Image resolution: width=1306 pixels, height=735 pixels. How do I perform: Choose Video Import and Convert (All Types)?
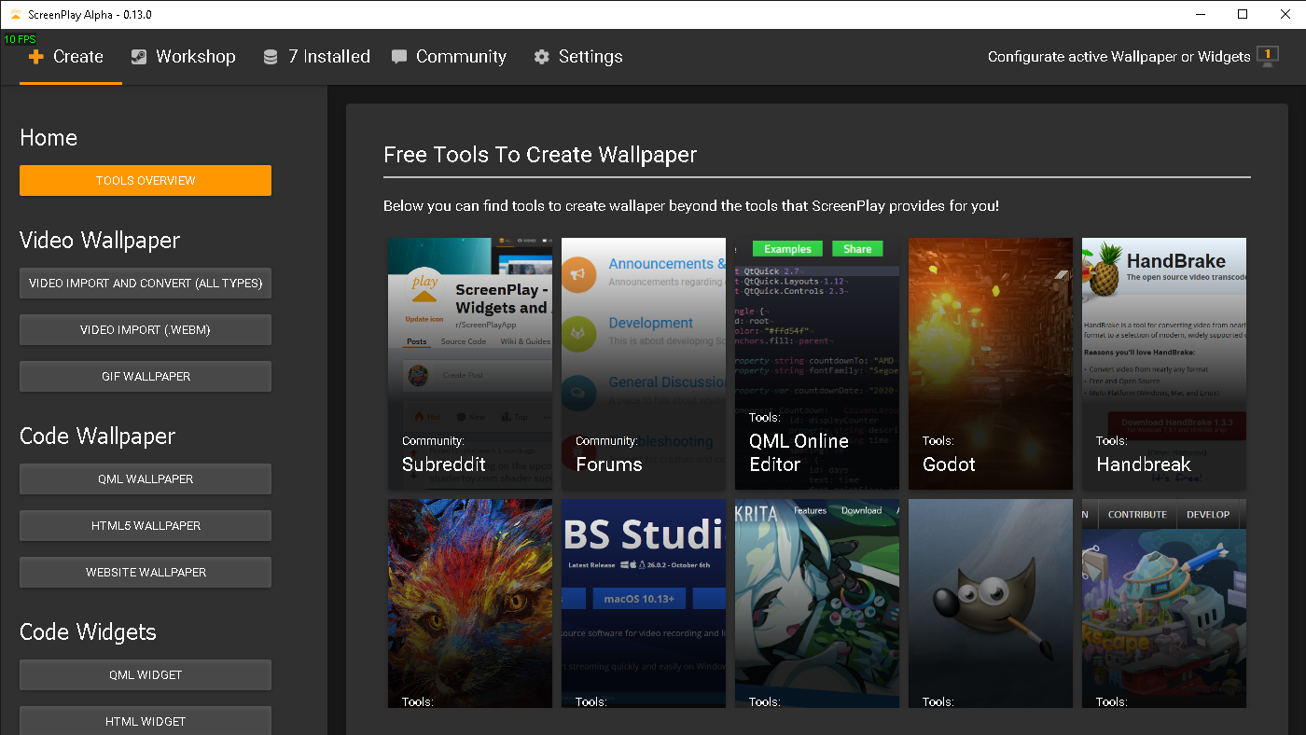(146, 284)
